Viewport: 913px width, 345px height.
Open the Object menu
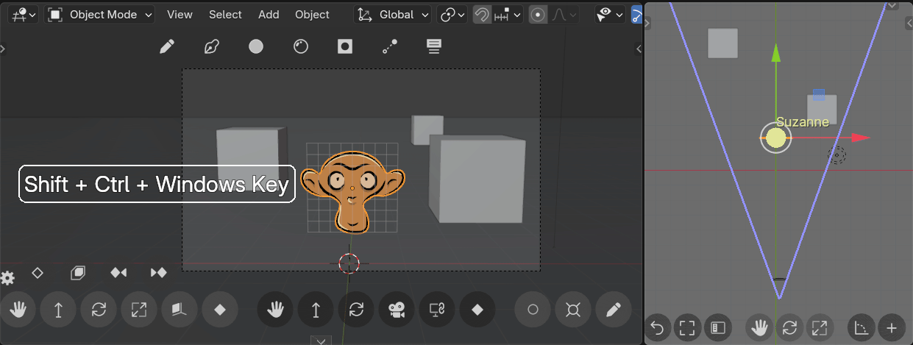tap(312, 14)
